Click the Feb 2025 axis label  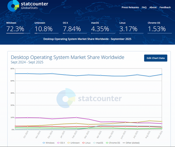75,134
